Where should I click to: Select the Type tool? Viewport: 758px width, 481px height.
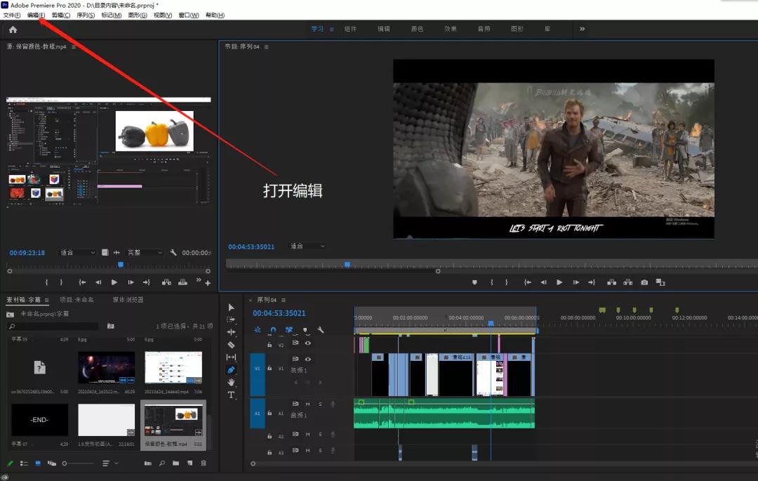(231, 395)
